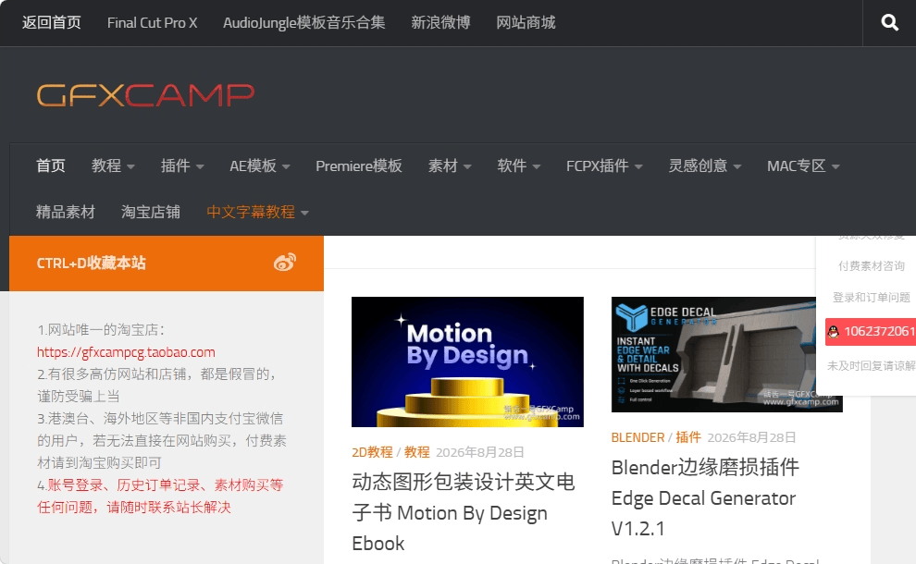Click the 2026年8月28日 date under Motion By Design thumbnail
This screenshot has height=564, width=916.
479,452
